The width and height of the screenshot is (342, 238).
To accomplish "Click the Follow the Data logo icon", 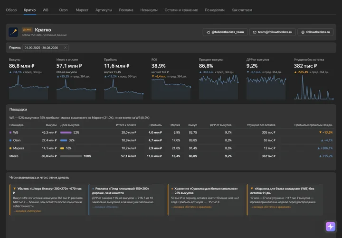I will click(x=13, y=32).
